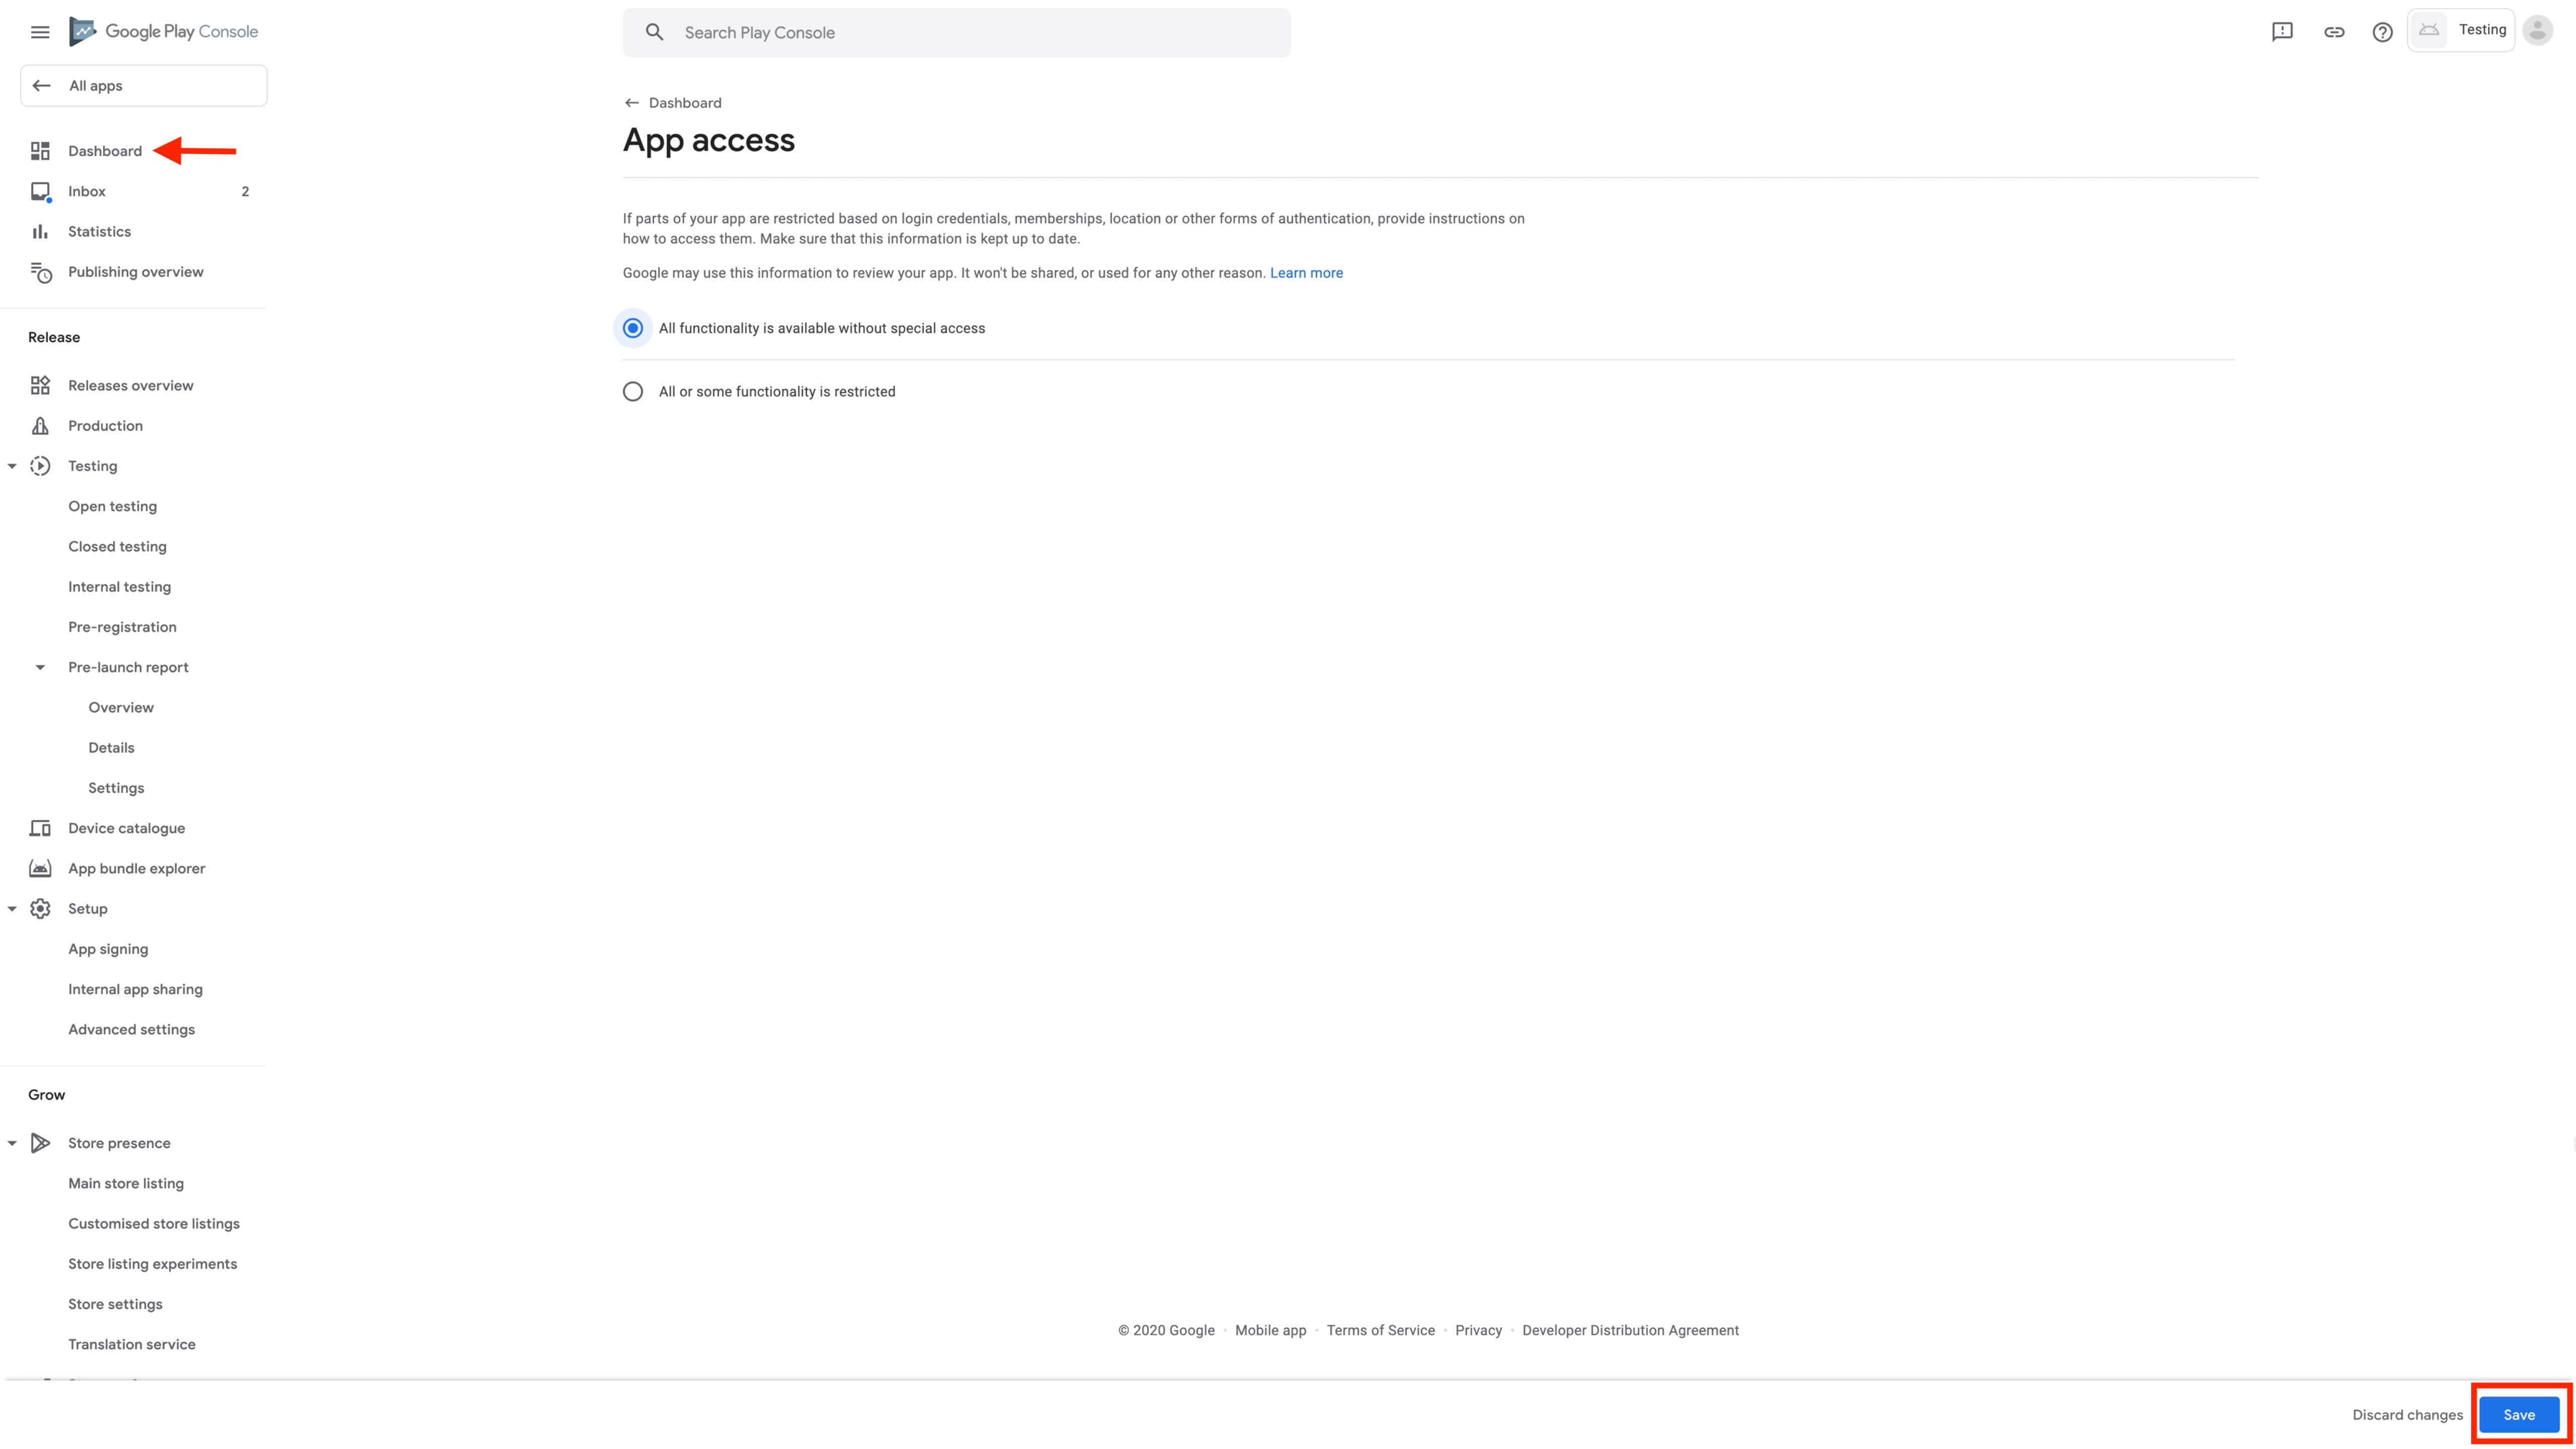Click the Device catalogue icon
This screenshot has width=2576, height=1449.
pos(40,828)
